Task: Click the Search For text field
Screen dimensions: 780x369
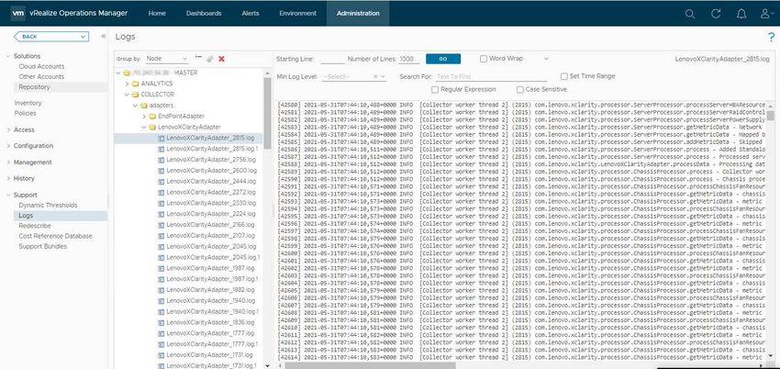Action: click(x=491, y=76)
